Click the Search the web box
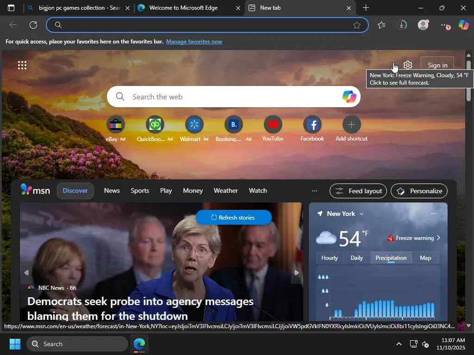The height and width of the screenshot is (355, 474). pos(233,97)
